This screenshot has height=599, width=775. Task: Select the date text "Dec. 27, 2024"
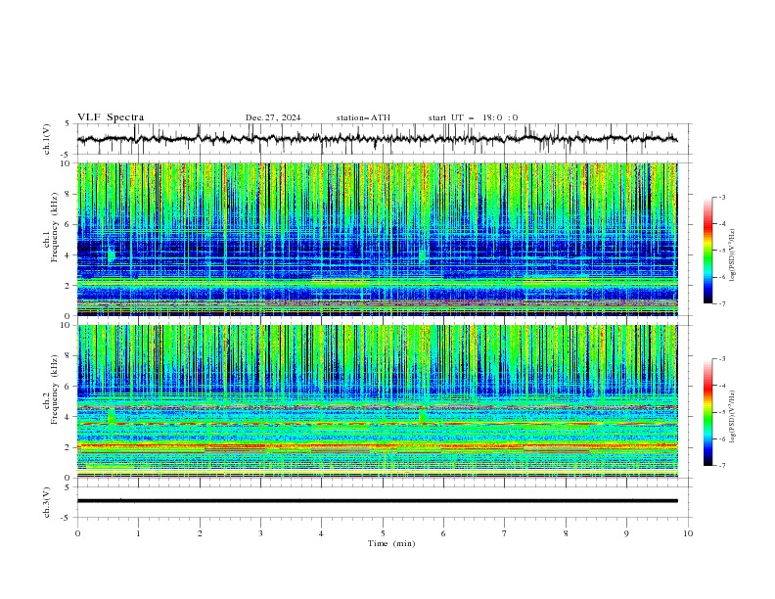point(273,117)
